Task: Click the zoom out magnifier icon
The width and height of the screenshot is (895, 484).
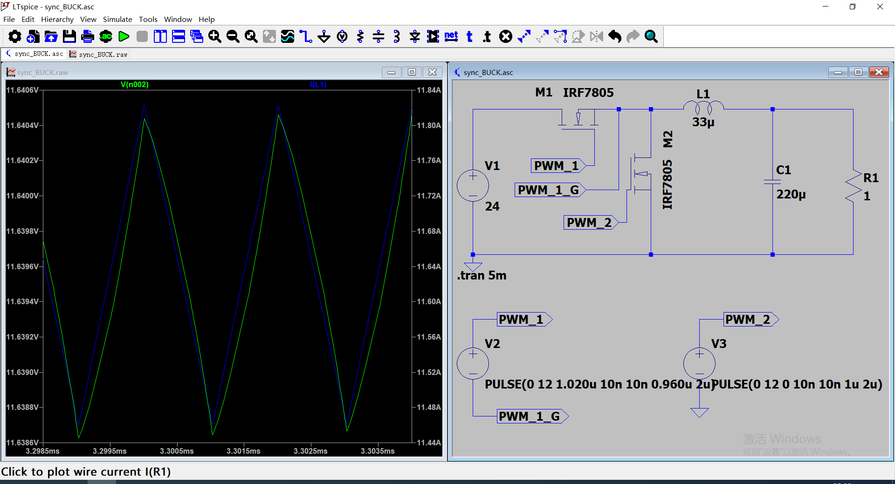Action: click(233, 36)
